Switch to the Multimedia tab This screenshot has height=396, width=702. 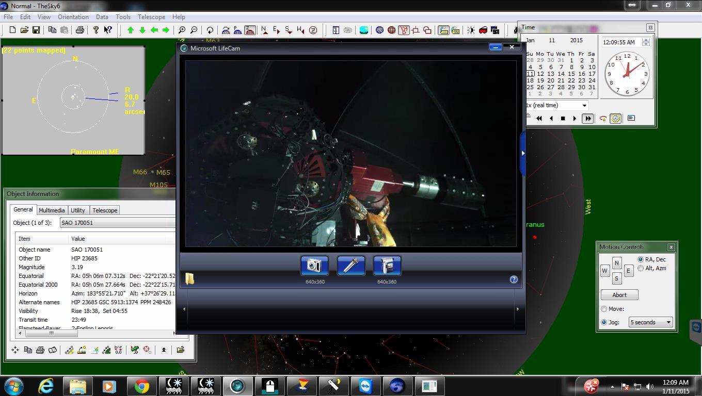pyautogui.click(x=52, y=210)
